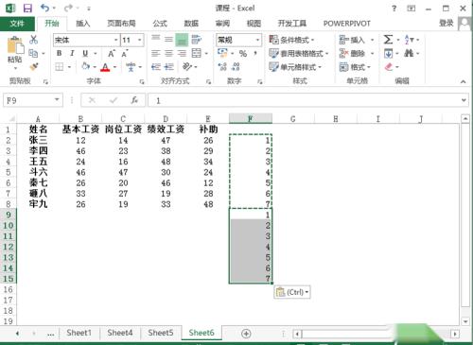
Task: Open the Paste Options (Ctrl) dropdown
Action: pos(292,292)
